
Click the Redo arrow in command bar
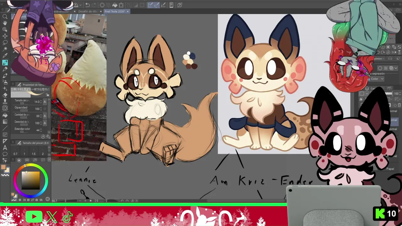[x=94, y=5]
